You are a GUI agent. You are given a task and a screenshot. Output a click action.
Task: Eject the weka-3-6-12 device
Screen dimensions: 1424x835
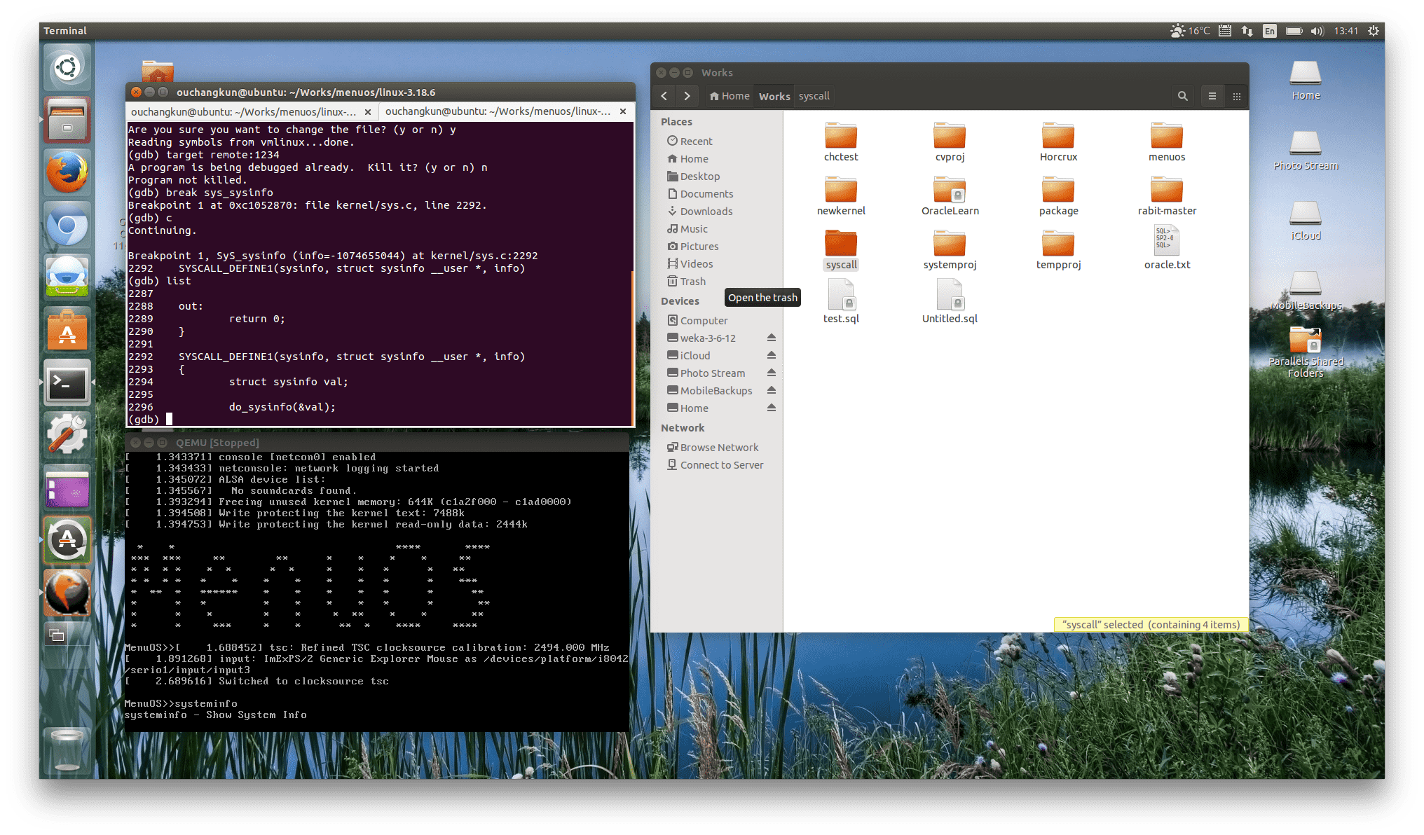click(x=771, y=338)
